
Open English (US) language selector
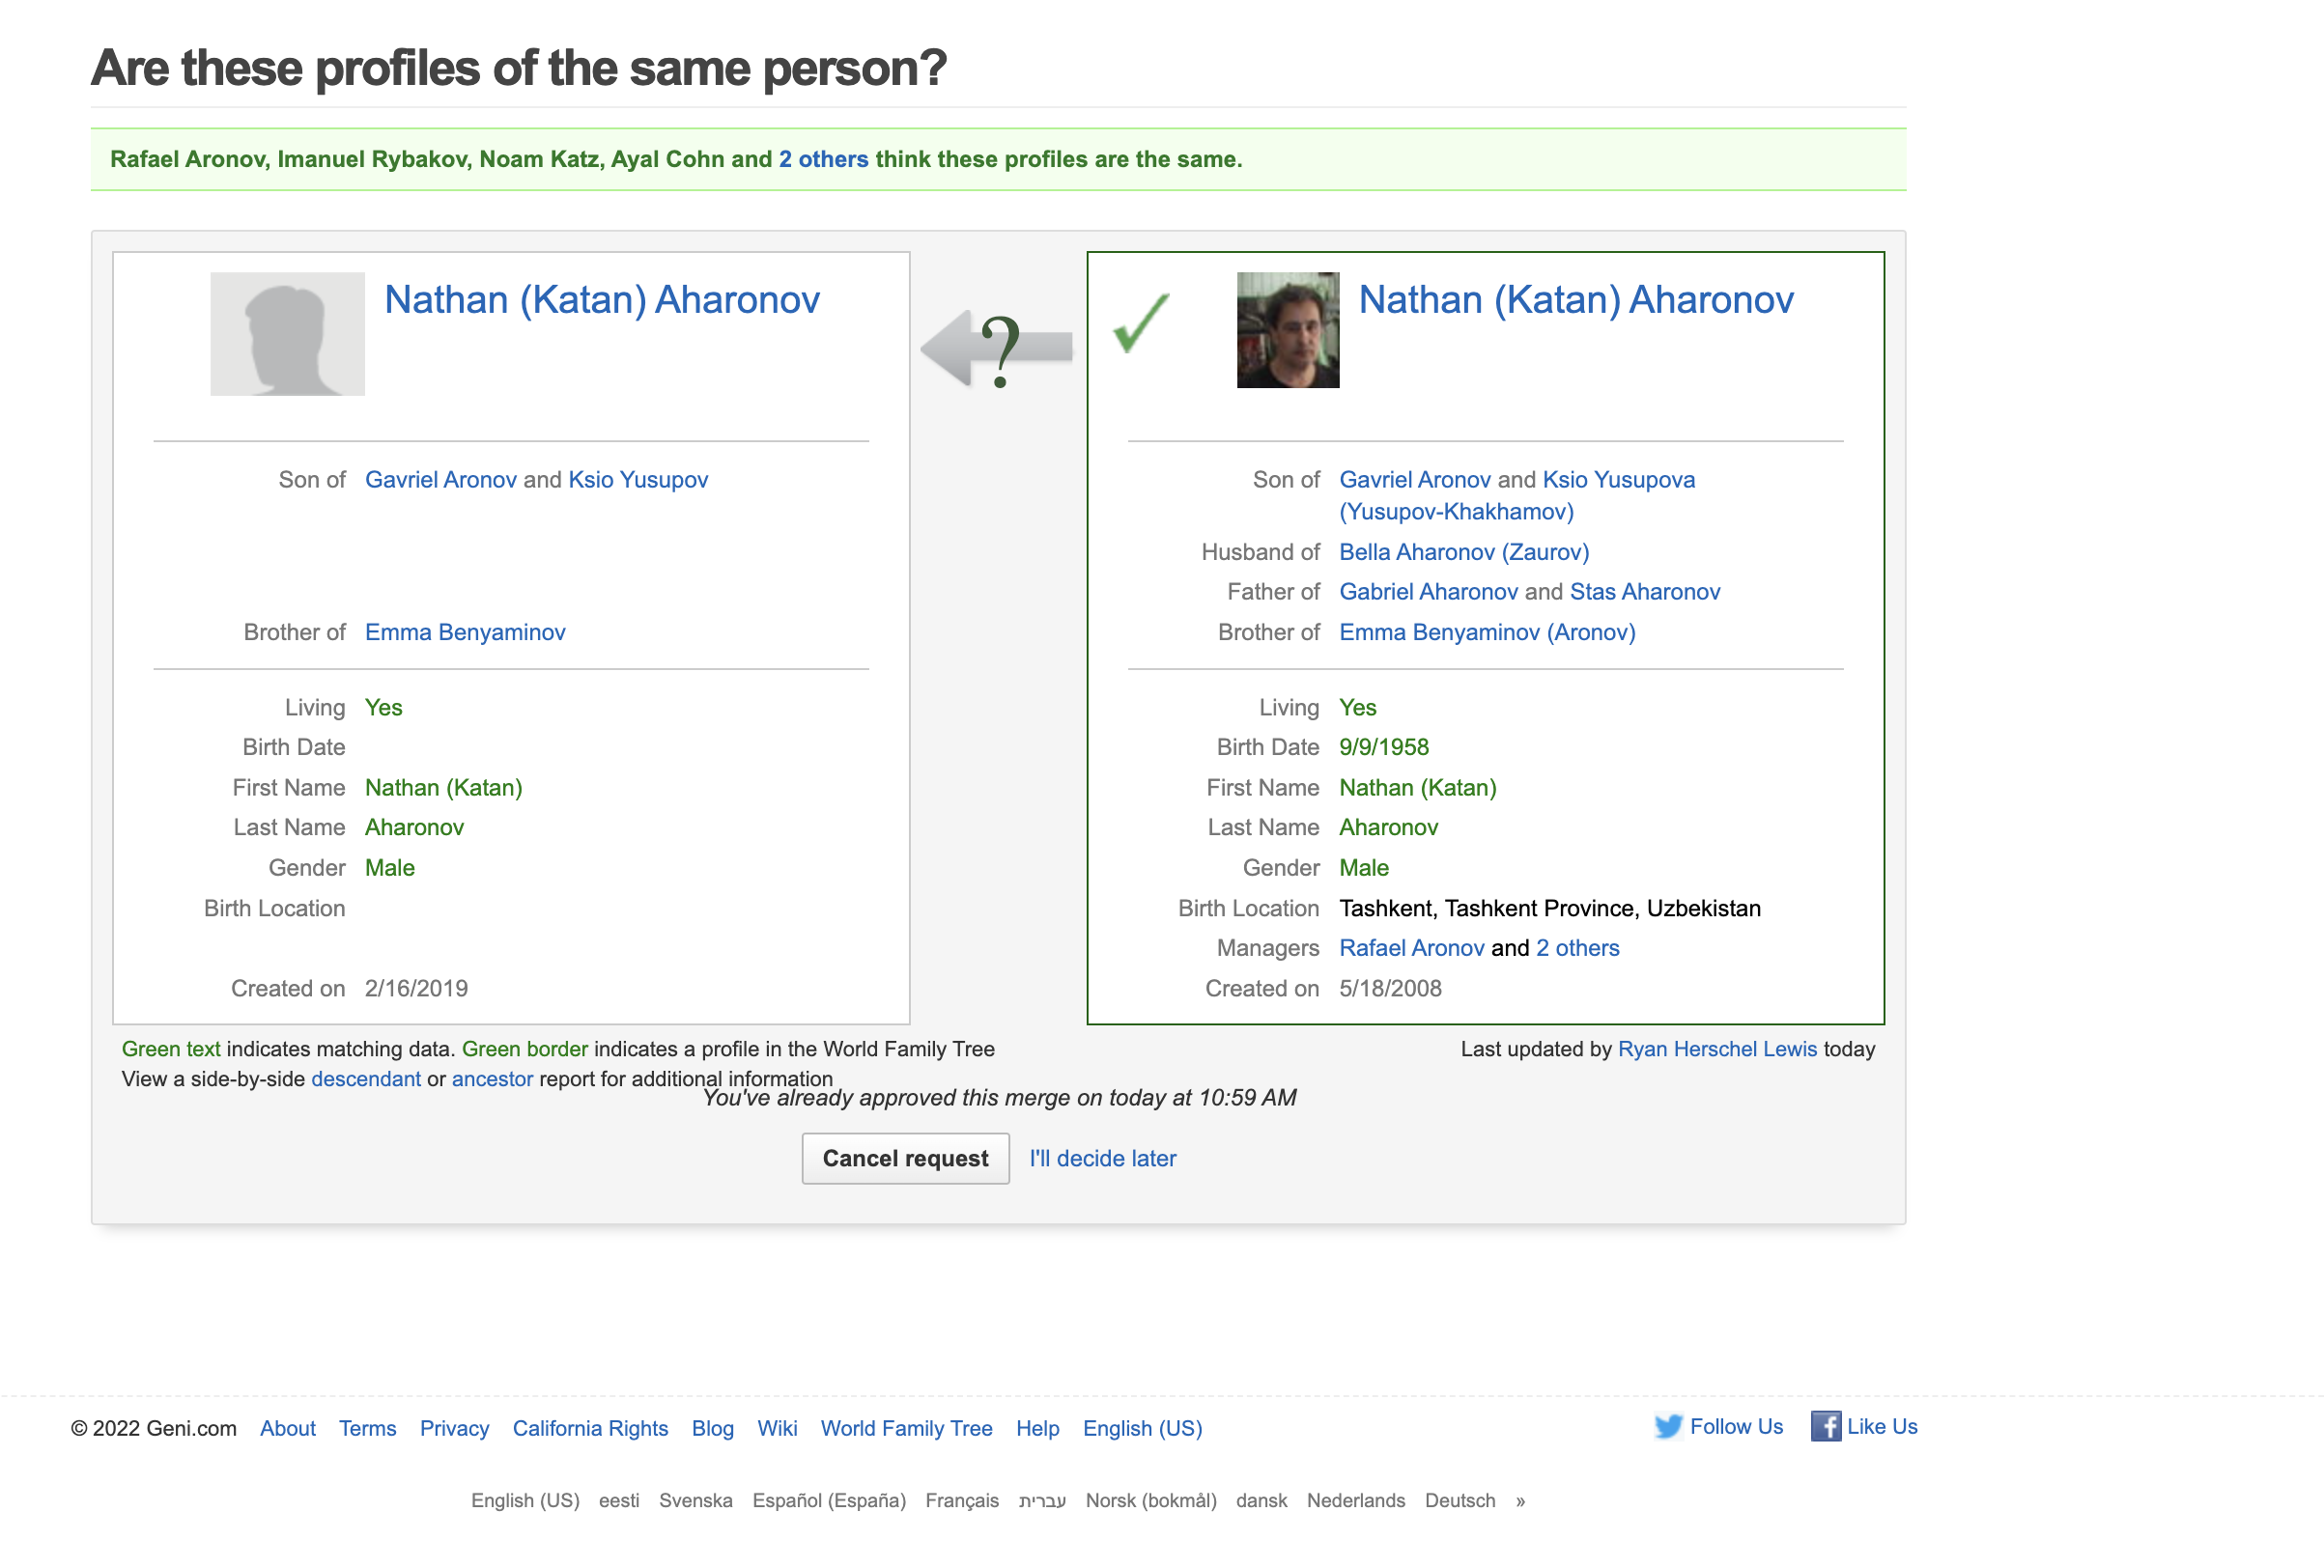(1142, 1428)
